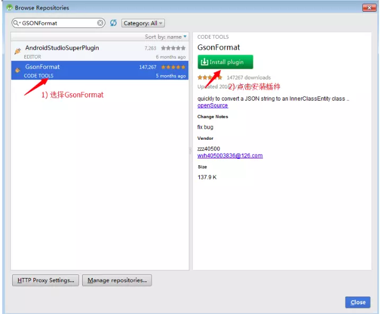
Task: Select the GsonFormat plugin row
Action: click(x=100, y=70)
